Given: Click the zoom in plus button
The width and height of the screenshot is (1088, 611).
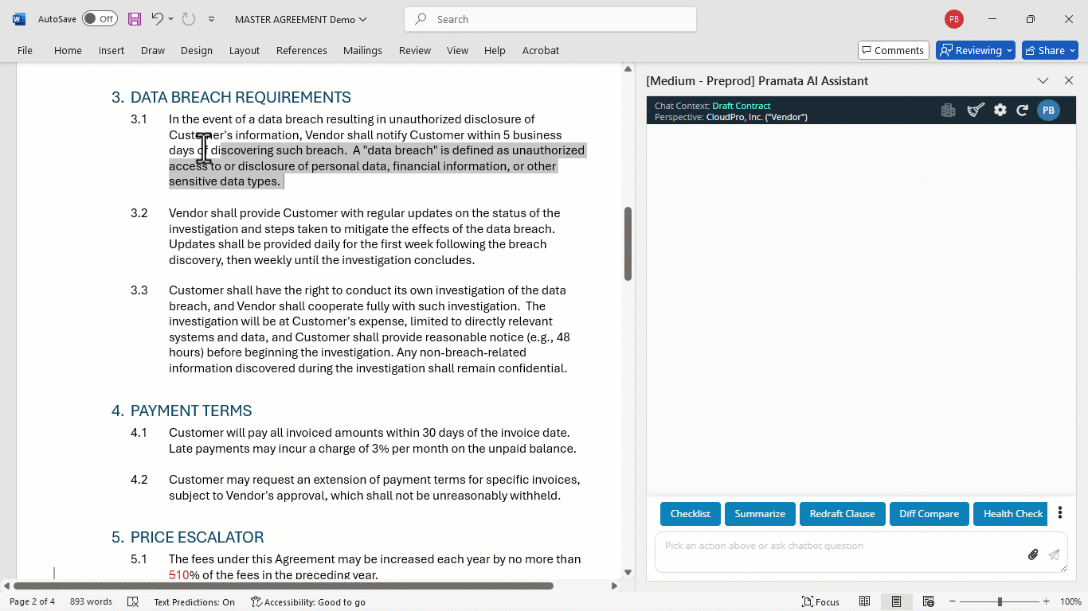Looking at the screenshot, I should click(1047, 601).
